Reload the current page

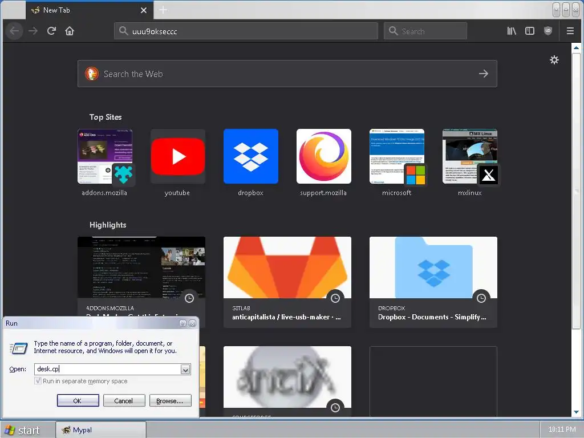pos(51,31)
